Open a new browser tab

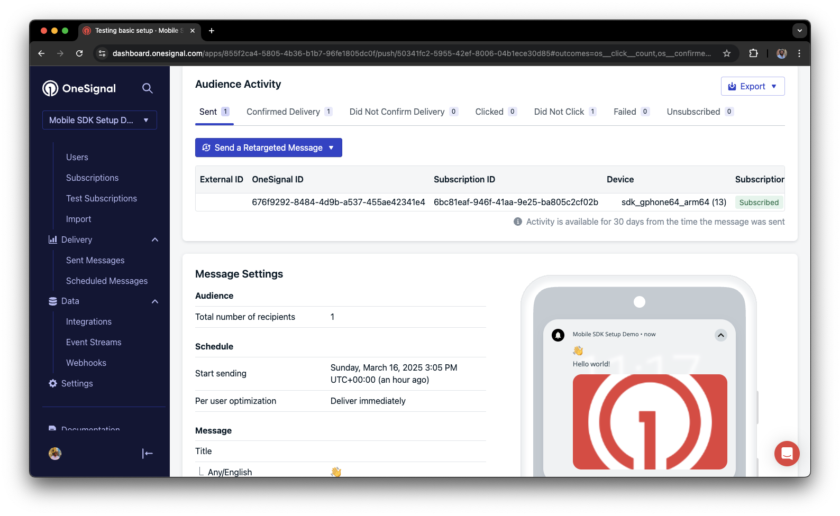click(212, 31)
